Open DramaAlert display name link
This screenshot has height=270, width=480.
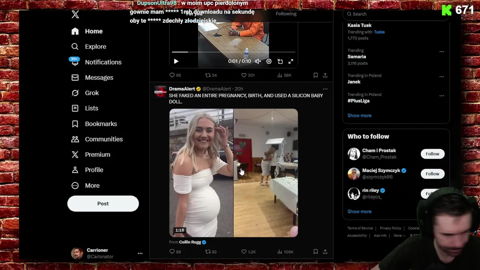[182, 89]
